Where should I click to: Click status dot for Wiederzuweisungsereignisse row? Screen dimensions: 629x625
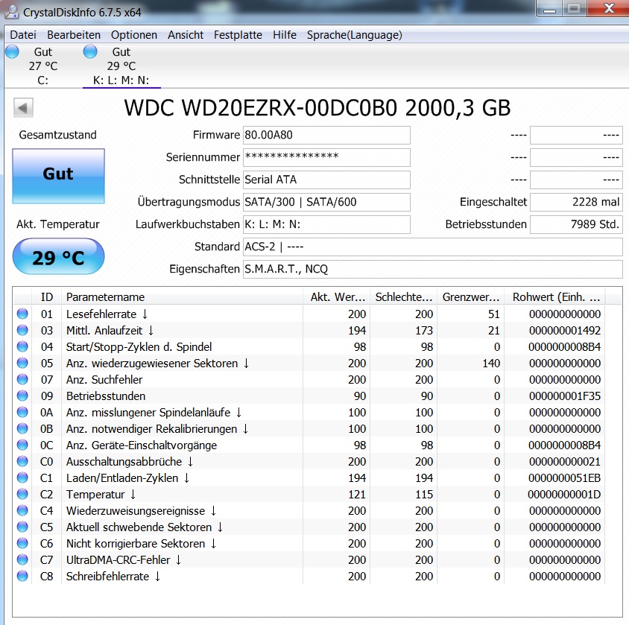22,510
